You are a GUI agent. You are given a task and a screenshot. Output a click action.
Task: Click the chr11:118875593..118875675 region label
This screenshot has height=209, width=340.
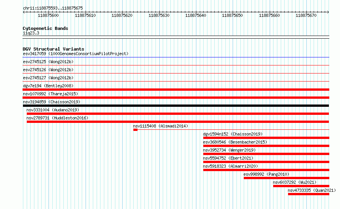[x=53, y=8]
